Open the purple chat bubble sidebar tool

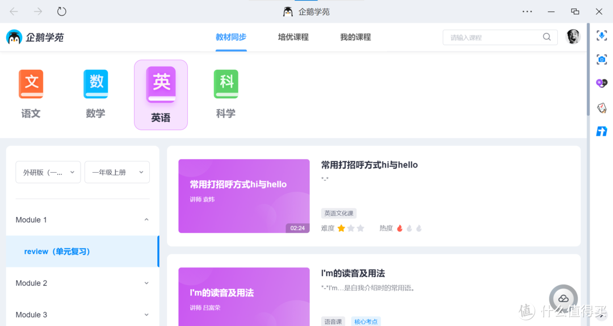pyautogui.click(x=602, y=83)
